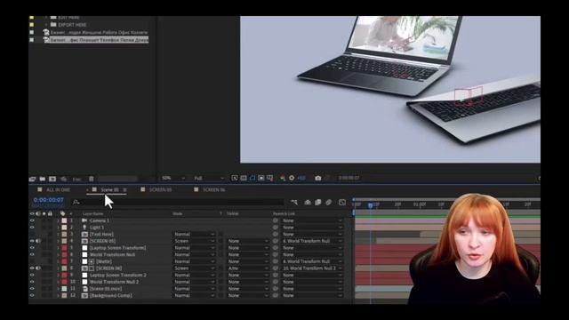Choose grid and guide options icon
The image size is (569, 320).
click(x=270, y=178)
